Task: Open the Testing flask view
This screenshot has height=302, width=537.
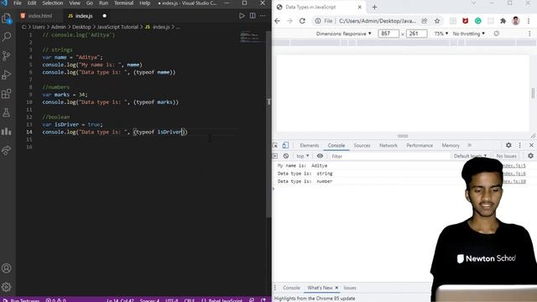Action: tap(7, 112)
